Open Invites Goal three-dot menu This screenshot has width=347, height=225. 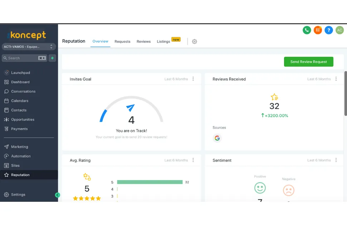pyautogui.click(x=193, y=79)
